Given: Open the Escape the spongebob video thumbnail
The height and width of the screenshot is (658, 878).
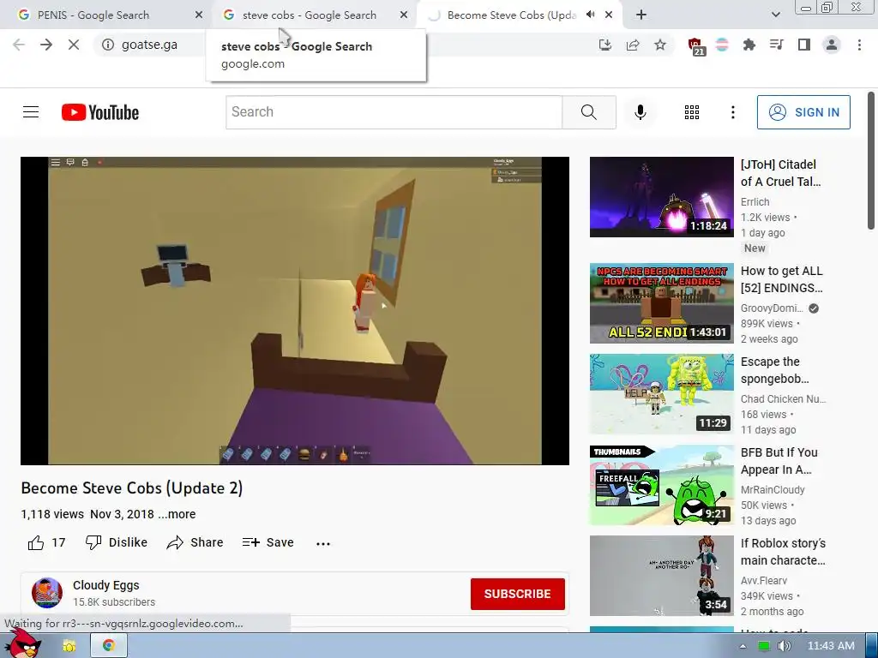Looking at the screenshot, I should tap(661, 394).
